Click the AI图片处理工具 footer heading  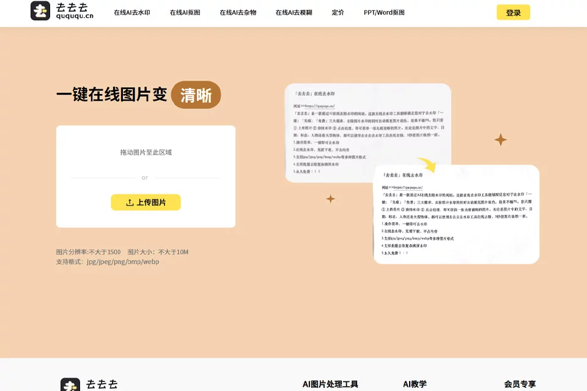(330, 384)
